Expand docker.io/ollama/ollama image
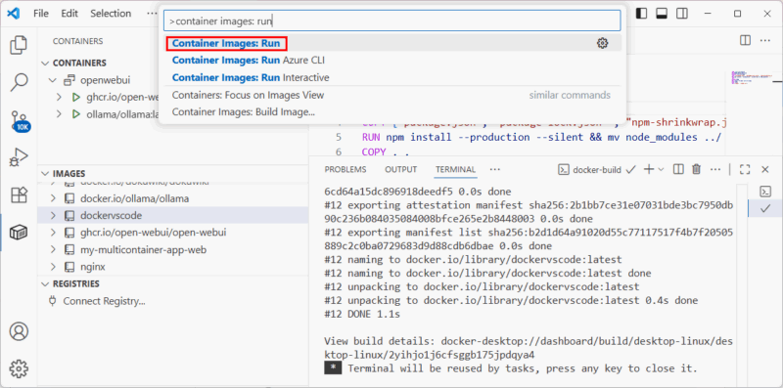Screen dimensions: 783x388 point(53,198)
